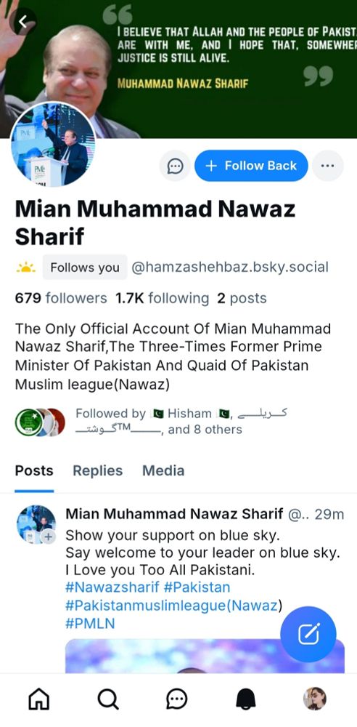This screenshot has height=727, width=357.
Task: Open chat with this profile via message icon
Action: pyautogui.click(x=175, y=166)
